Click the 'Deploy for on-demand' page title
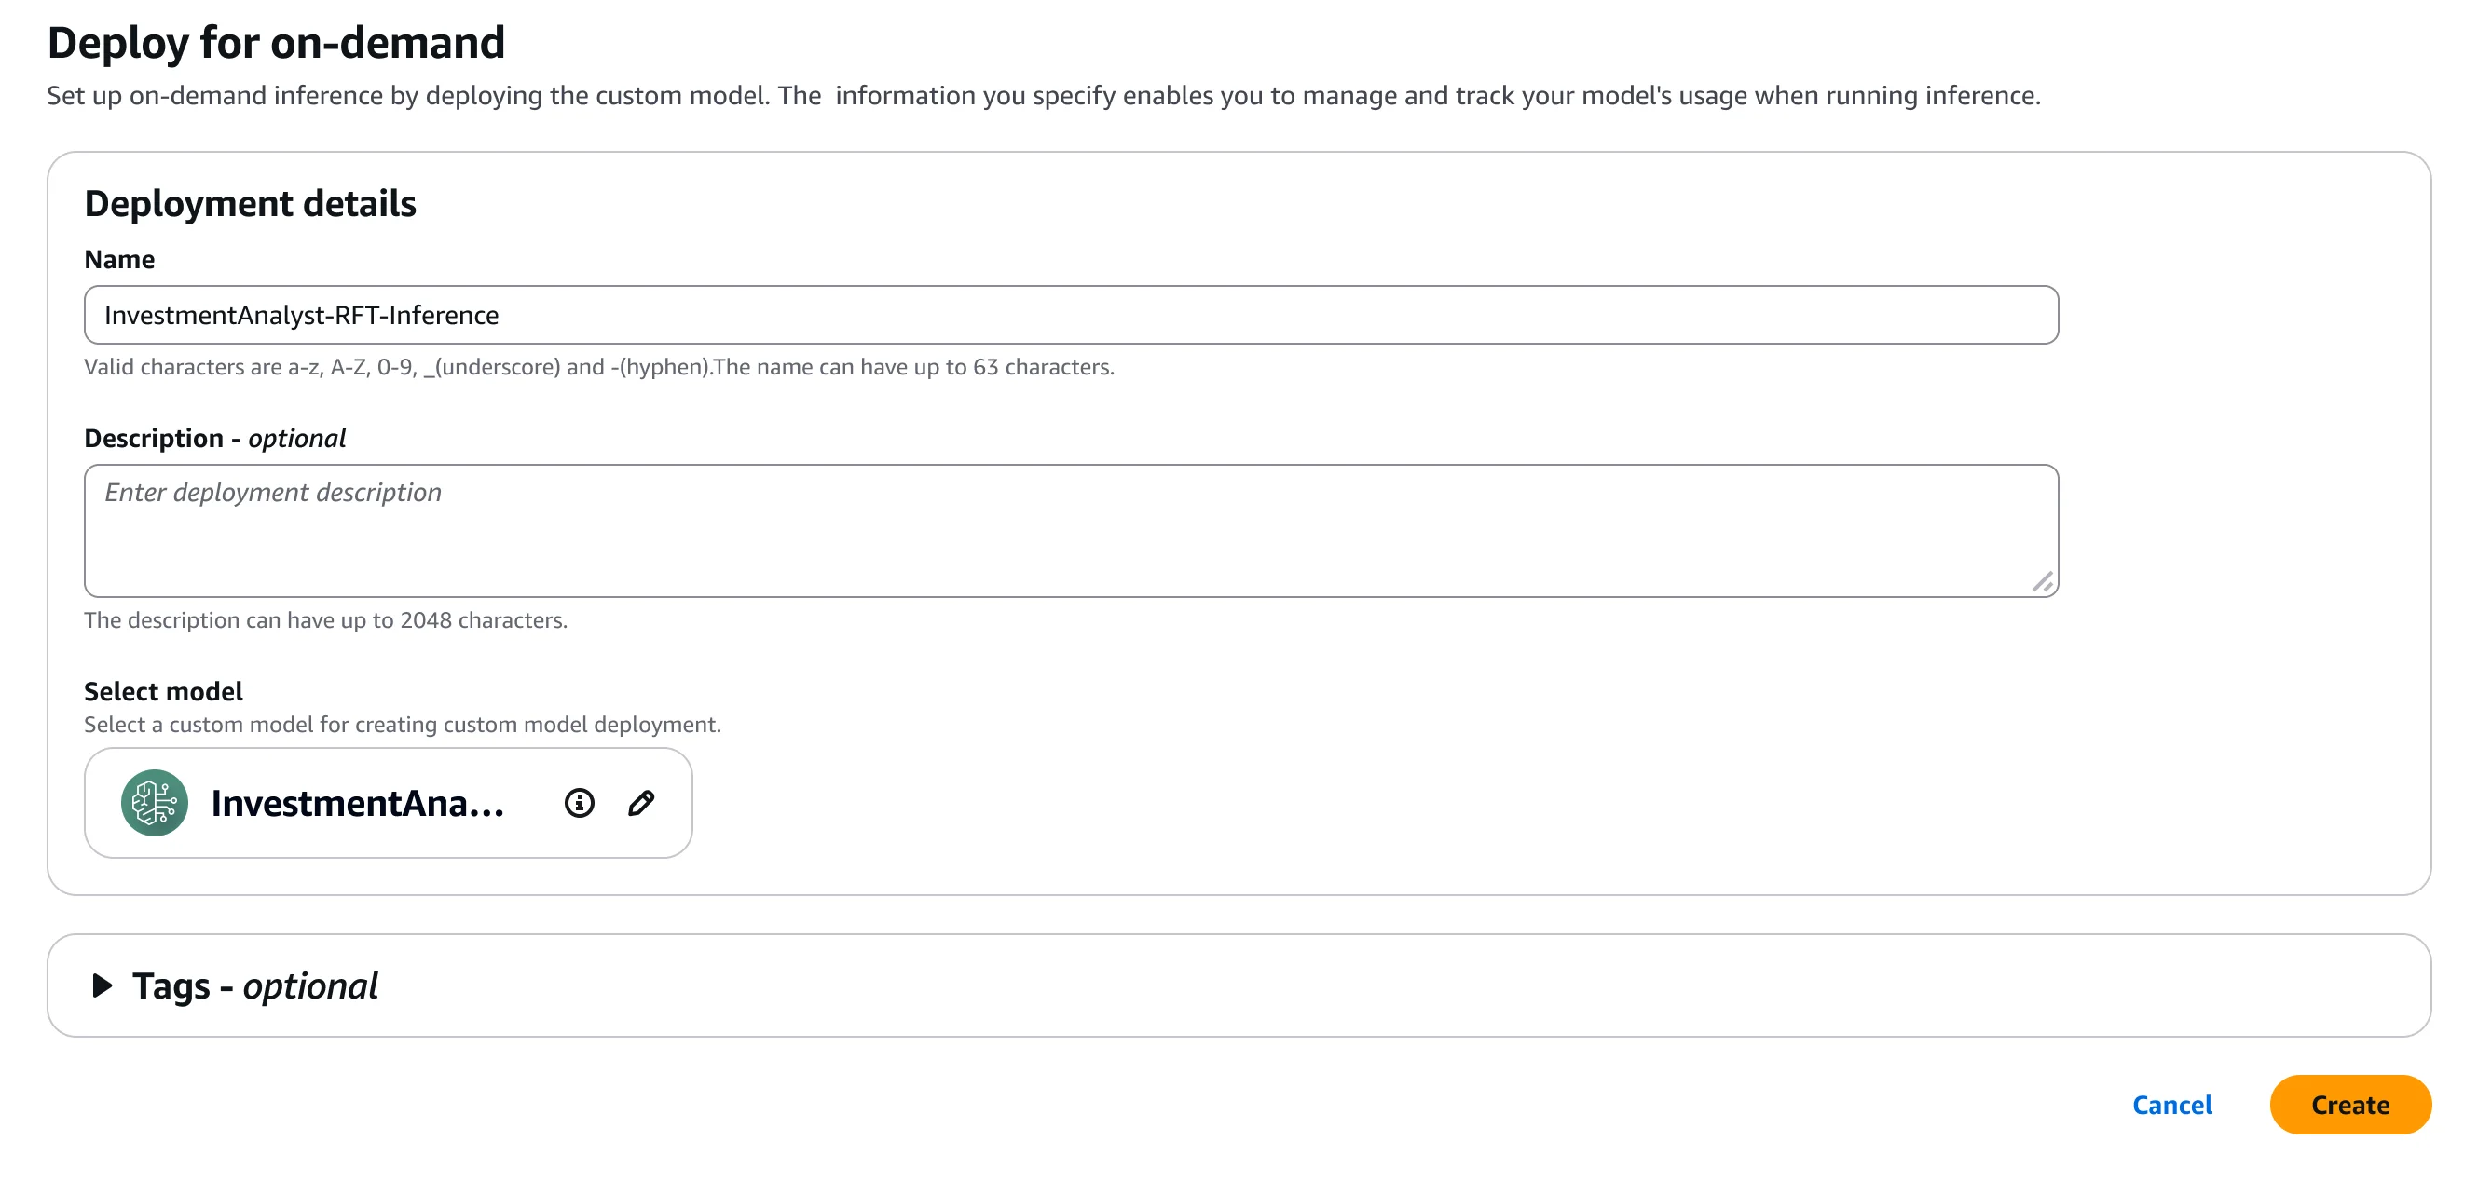The image size is (2478, 1182). tap(276, 42)
